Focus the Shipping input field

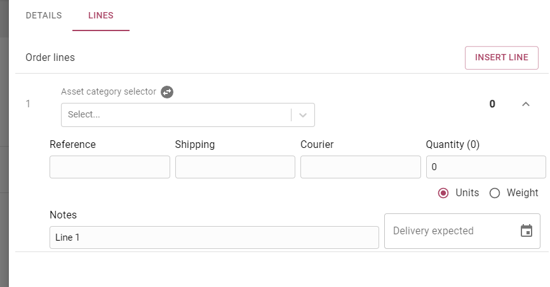(x=235, y=167)
